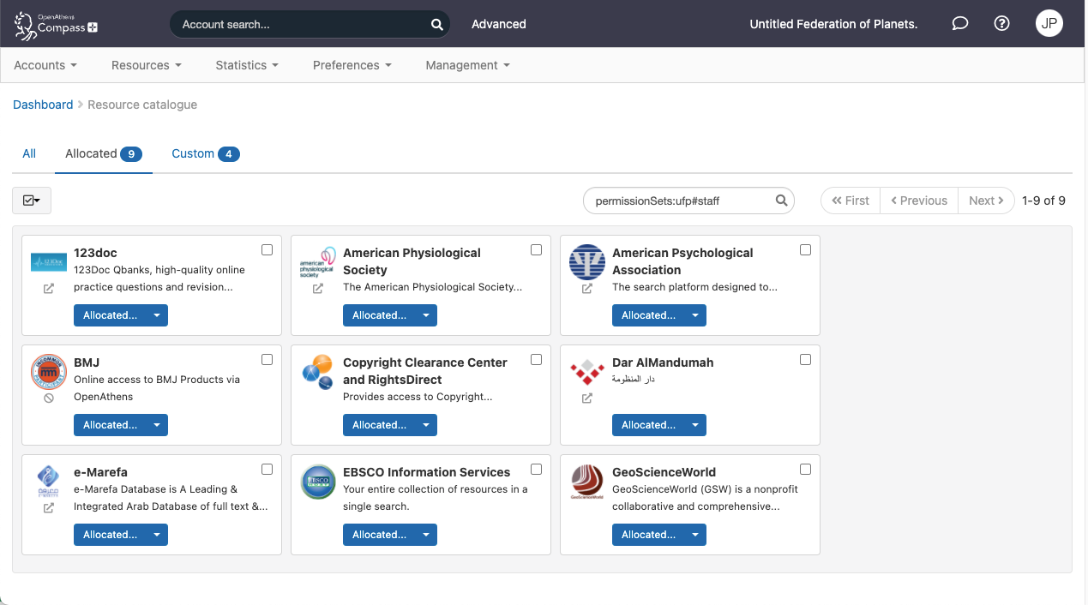The width and height of the screenshot is (1088, 605).
Task: Open external link icon for 123doc
Action: 49,289
